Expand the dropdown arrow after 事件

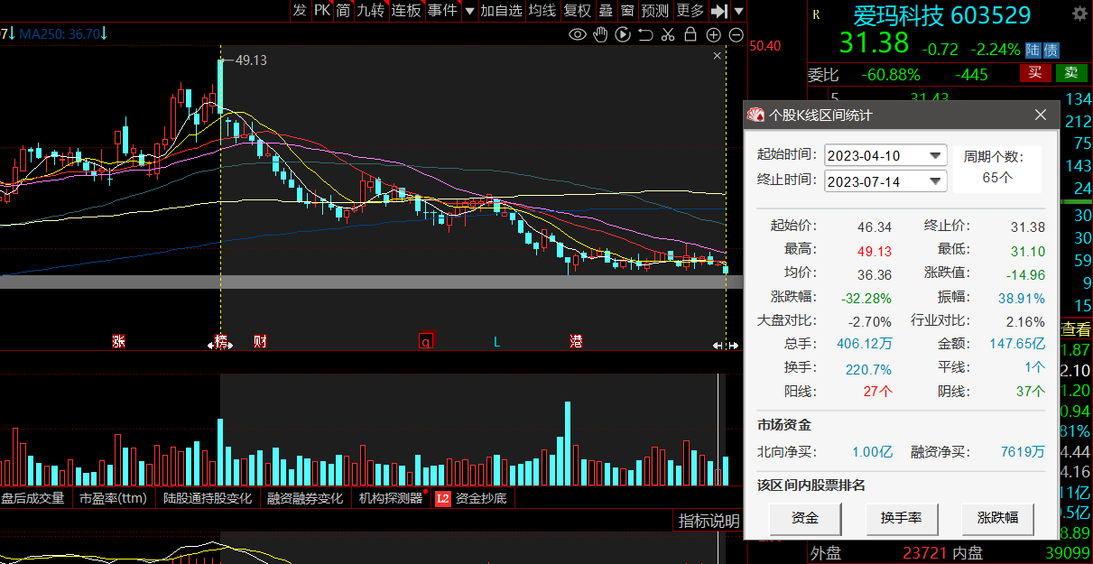pyautogui.click(x=469, y=11)
